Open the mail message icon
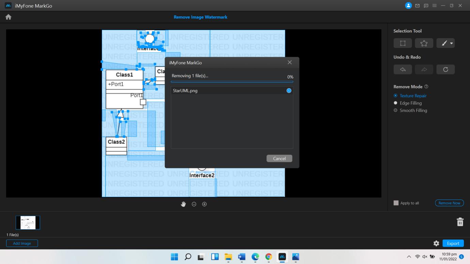The image size is (470, 264). pos(418,6)
